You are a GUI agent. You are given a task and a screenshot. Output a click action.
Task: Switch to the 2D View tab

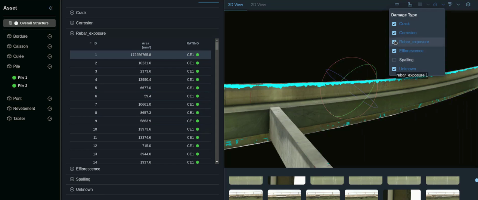(258, 5)
